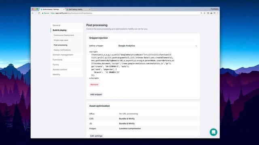Switch to the Split Testing browser tab
Viewport: 259px width, 145px height.
click(x=78, y=9)
